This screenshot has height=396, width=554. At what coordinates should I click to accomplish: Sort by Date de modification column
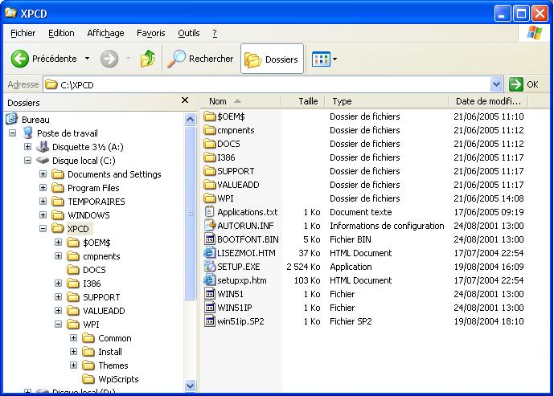(x=488, y=101)
